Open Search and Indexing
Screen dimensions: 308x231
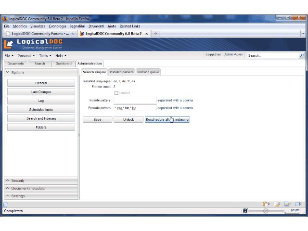click(41, 119)
